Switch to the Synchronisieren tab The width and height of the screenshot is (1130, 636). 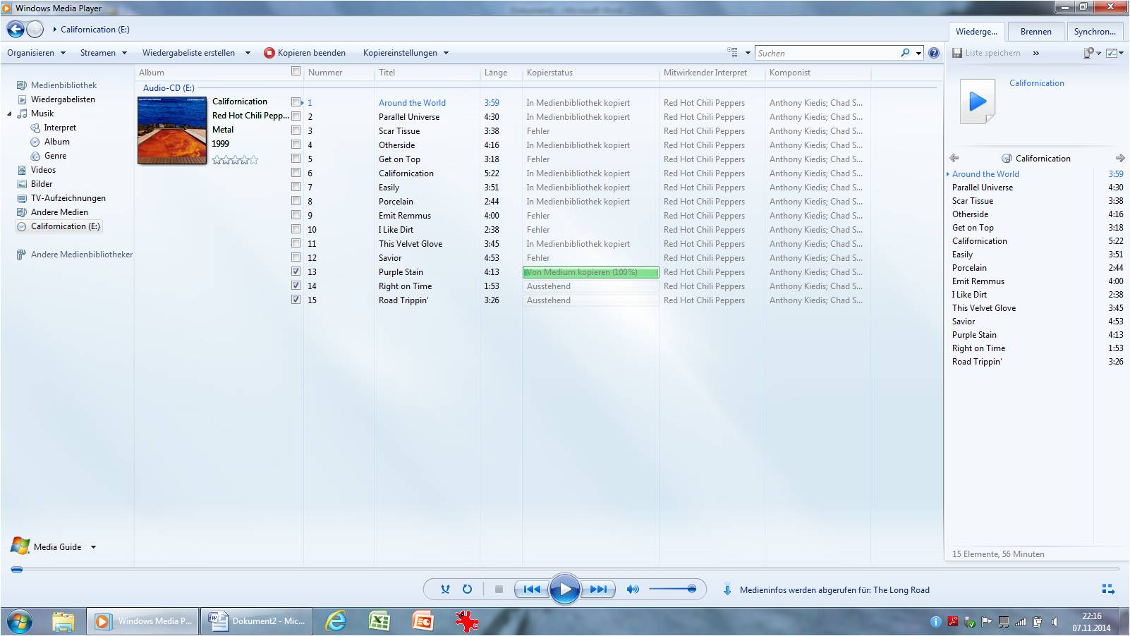pos(1095,32)
